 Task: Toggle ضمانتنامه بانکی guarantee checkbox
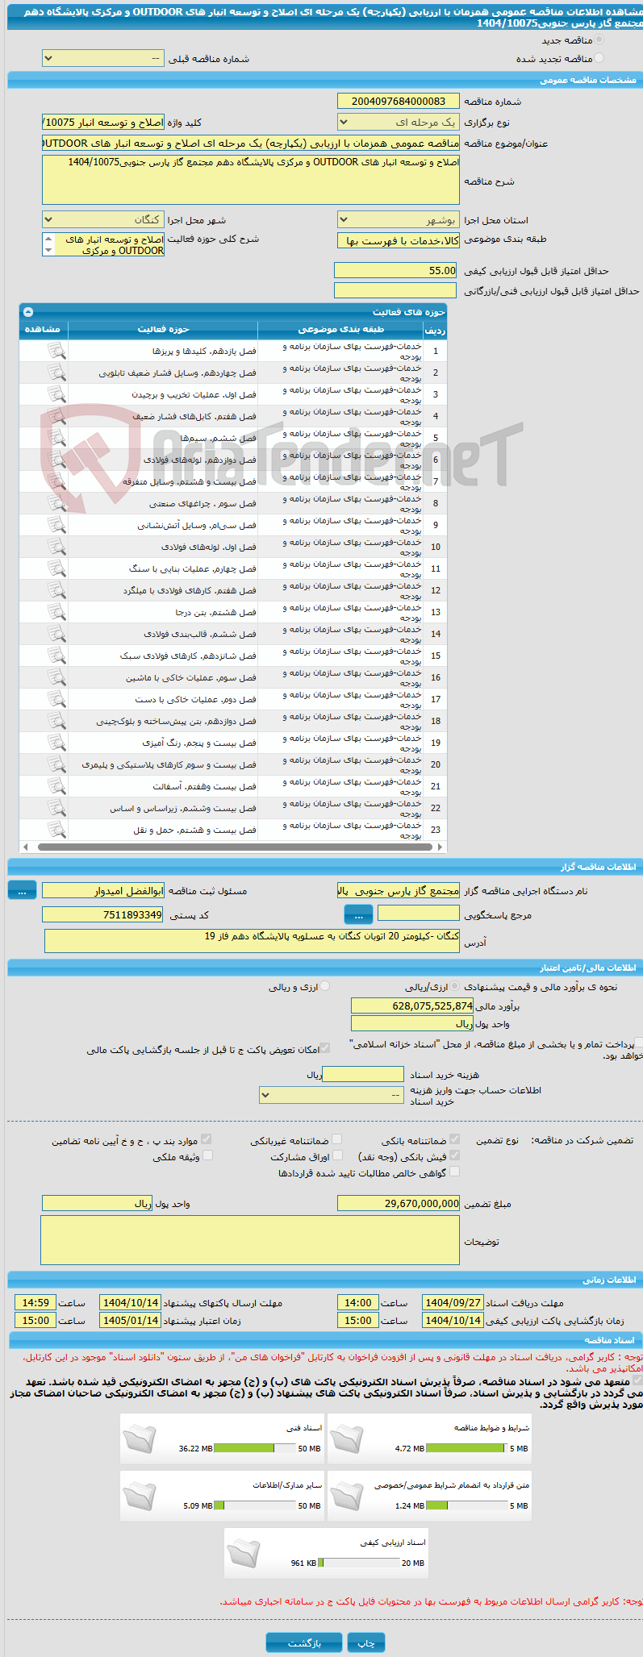click(x=454, y=1139)
